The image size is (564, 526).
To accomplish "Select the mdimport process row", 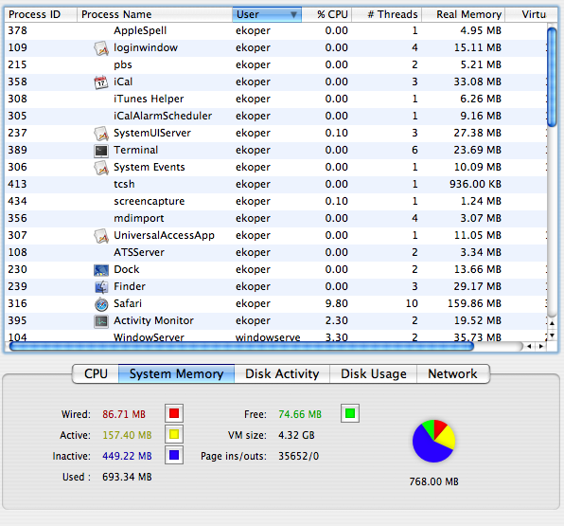I will pyautogui.click(x=276, y=218).
